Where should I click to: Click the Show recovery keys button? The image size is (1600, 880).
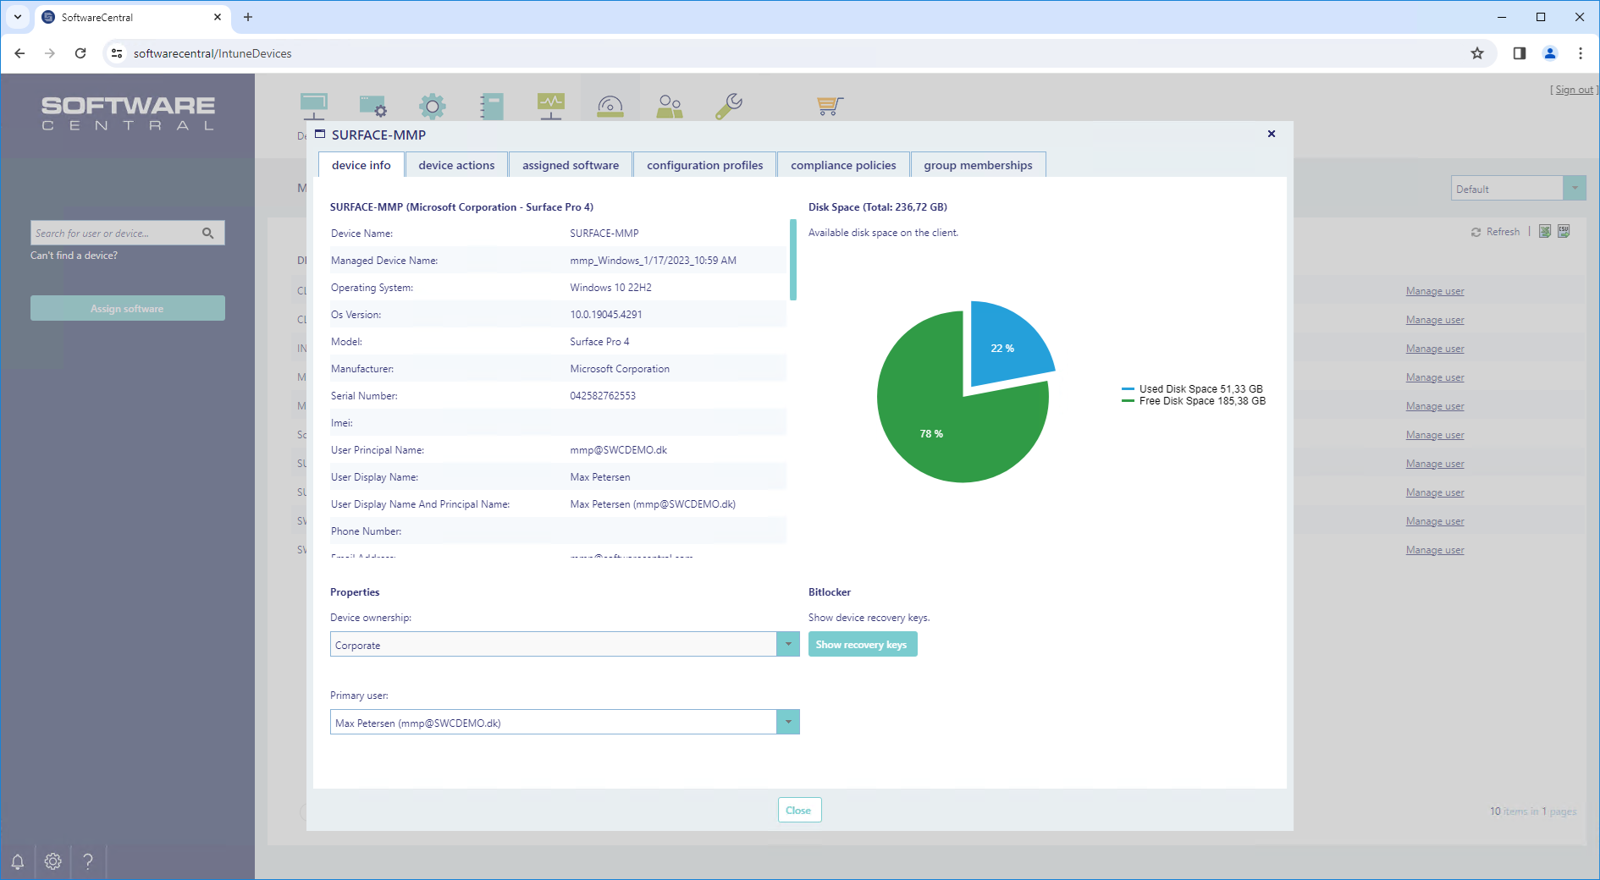pos(863,645)
